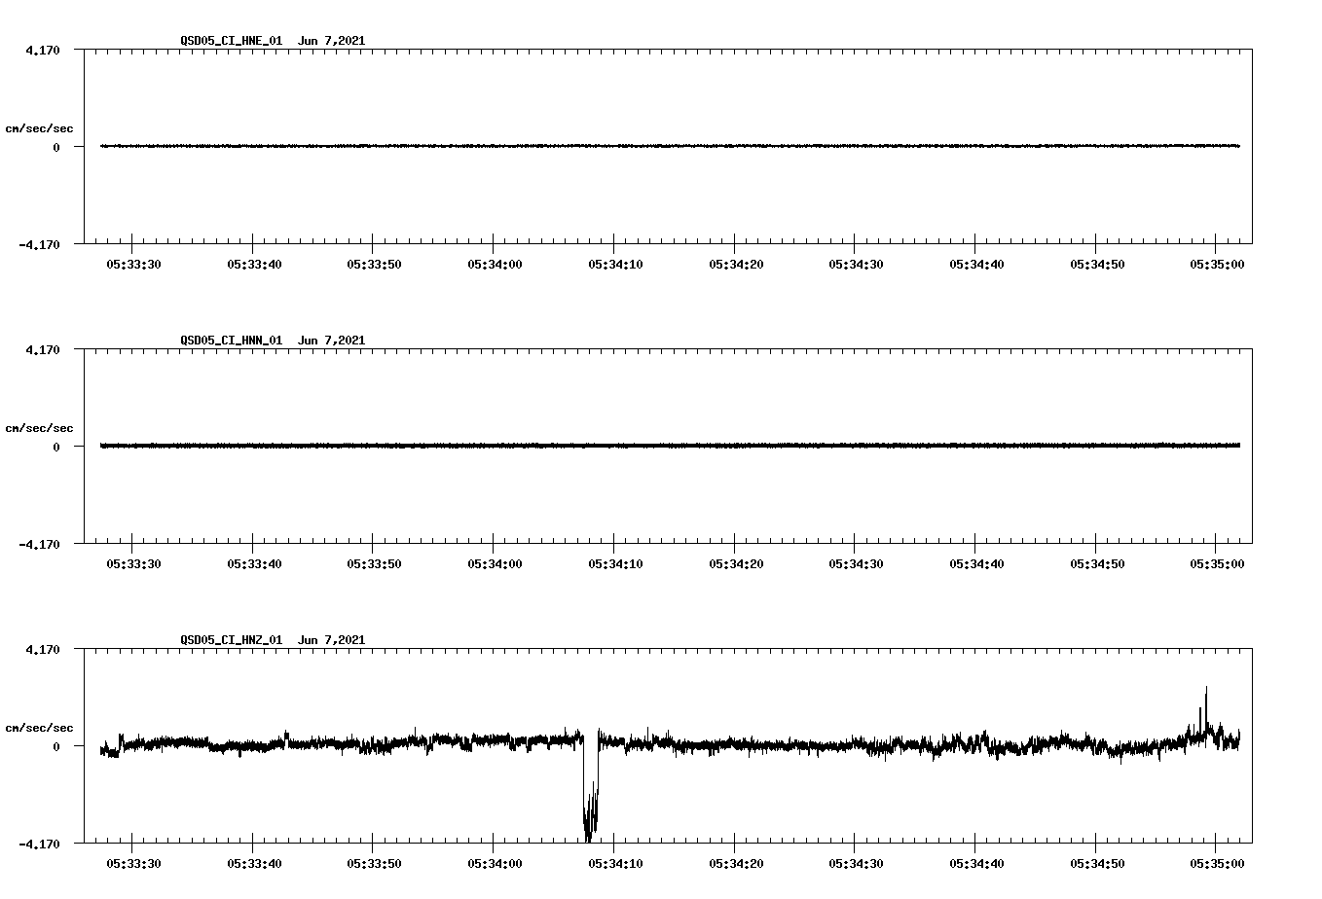Screen dimensions: 1322x899
Task: Click the 05:34:50 label under HNN plot
Action: pyautogui.click(x=1097, y=564)
